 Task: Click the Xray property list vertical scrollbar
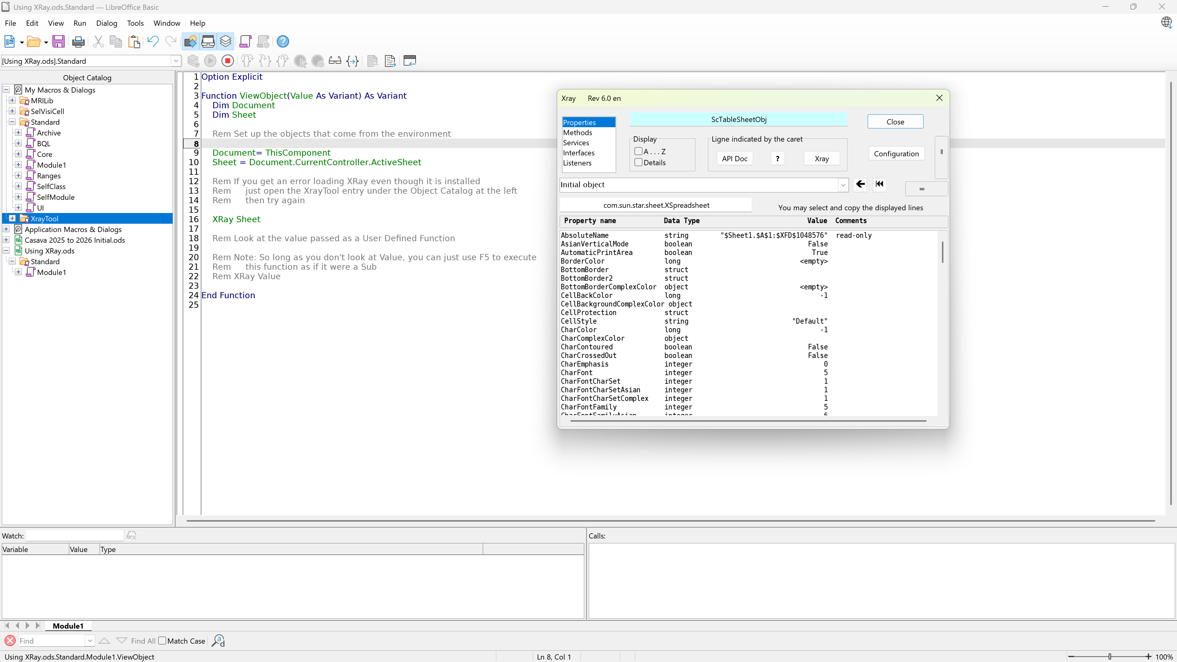pyautogui.click(x=942, y=252)
